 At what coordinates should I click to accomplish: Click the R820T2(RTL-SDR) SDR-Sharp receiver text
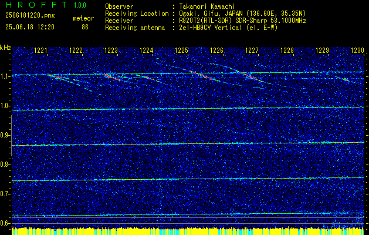(x=242, y=21)
